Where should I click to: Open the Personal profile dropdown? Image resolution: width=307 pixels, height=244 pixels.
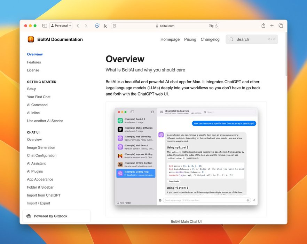pos(61,26)
